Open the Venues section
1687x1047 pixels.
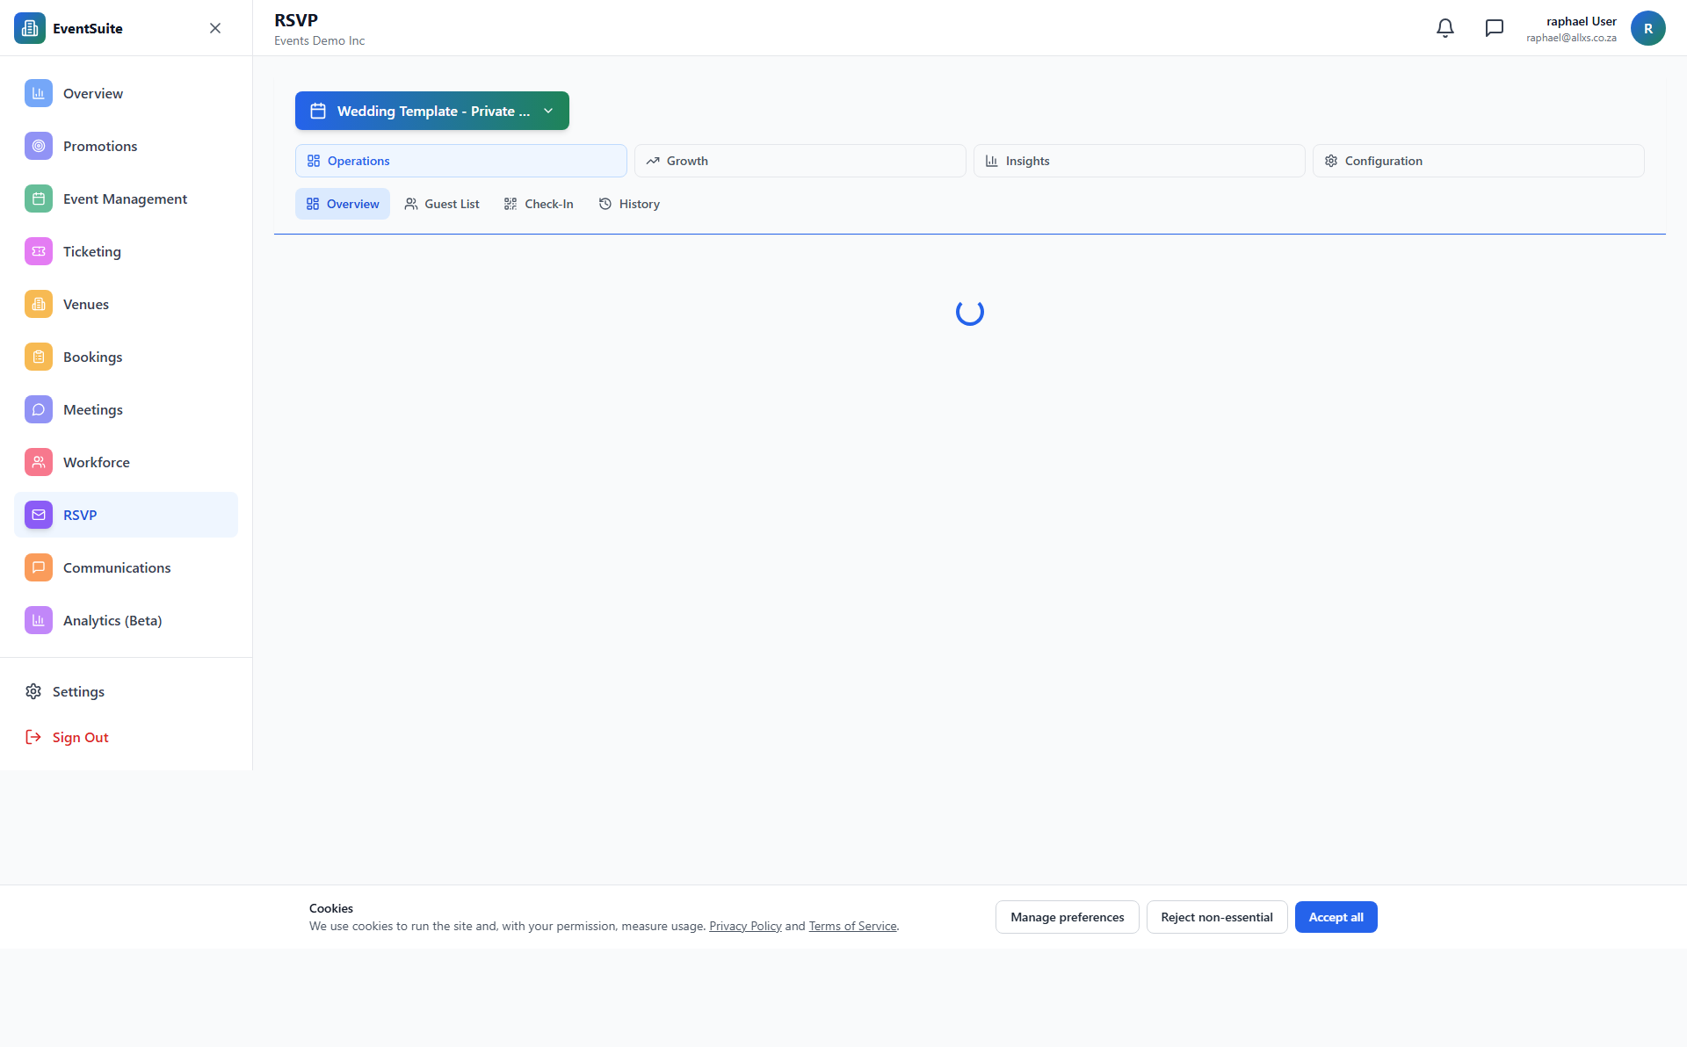(x=85, y=304)
